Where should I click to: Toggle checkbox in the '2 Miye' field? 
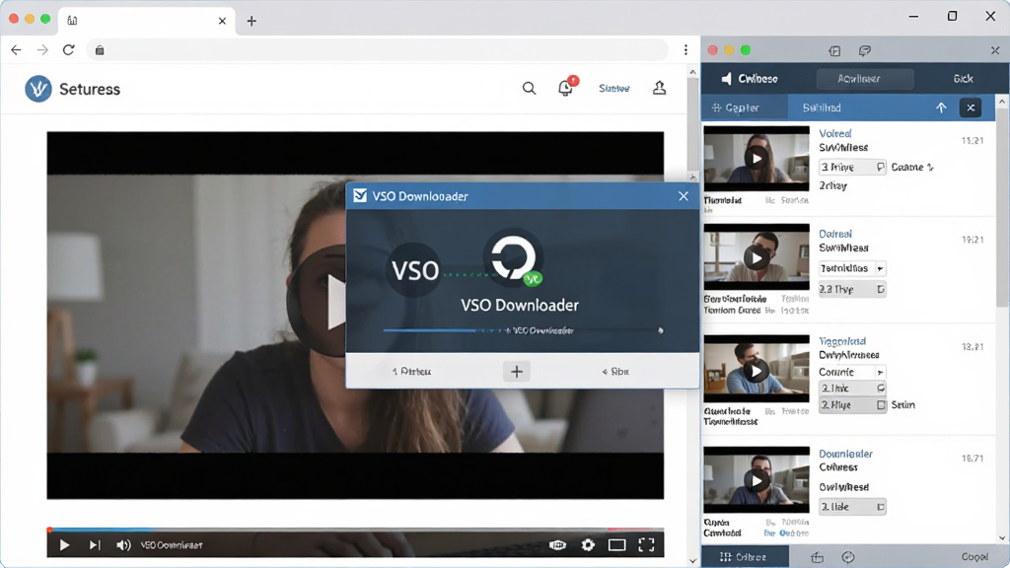[881, 404]
